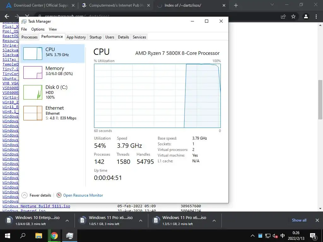This screenshot has width=323, height=242.
Task: Open the Windows_Neptune_Build_5111.iso link
Action: pyautogui.click(x=36, y=206)
